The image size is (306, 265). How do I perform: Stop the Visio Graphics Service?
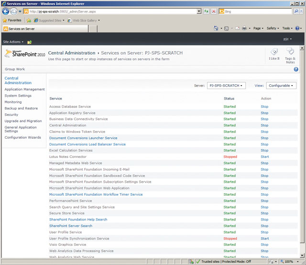pyautogui.click(x=264, y=245)
